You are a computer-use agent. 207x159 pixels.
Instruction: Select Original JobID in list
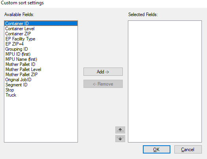(41, 80)
